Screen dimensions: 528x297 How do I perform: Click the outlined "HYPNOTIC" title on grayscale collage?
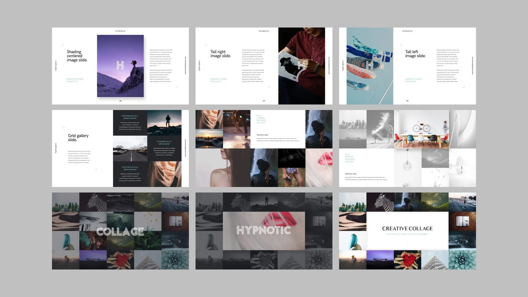[264, 230]
